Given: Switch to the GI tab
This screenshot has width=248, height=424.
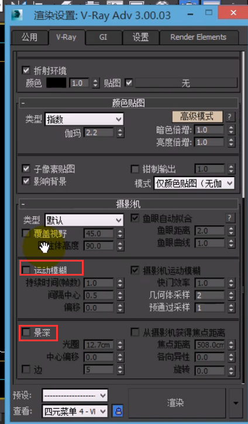Looking at the screenshot, I should pyautogui.click(x=104, y=38).
